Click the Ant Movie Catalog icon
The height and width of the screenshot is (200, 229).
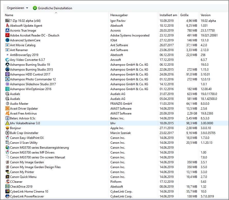click(7, 45)
